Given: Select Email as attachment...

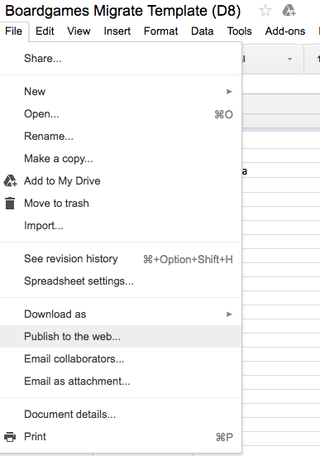Looking at the screenshot, I should pos(121,382).
